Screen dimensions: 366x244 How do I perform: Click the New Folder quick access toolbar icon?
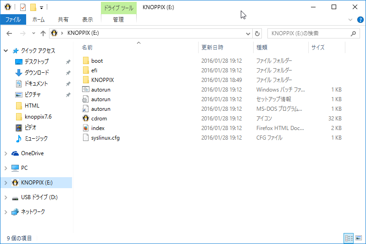33,7
